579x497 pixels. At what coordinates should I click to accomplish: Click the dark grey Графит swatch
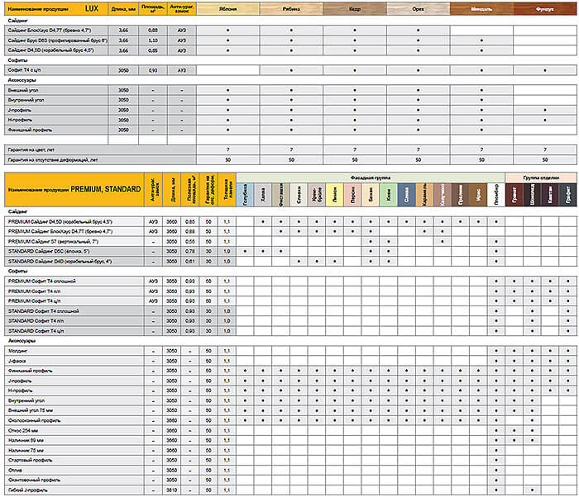[567, 194]
